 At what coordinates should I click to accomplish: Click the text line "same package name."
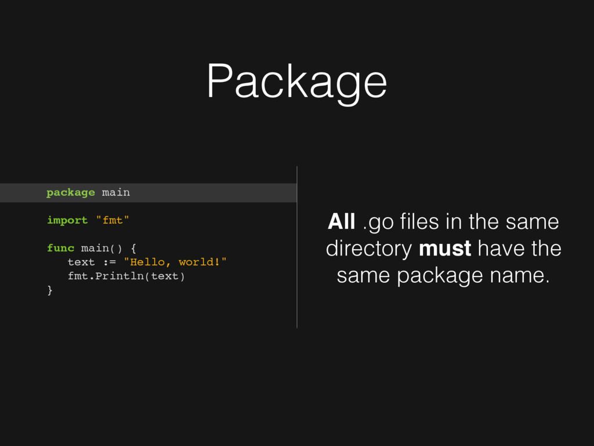(443, 276)
